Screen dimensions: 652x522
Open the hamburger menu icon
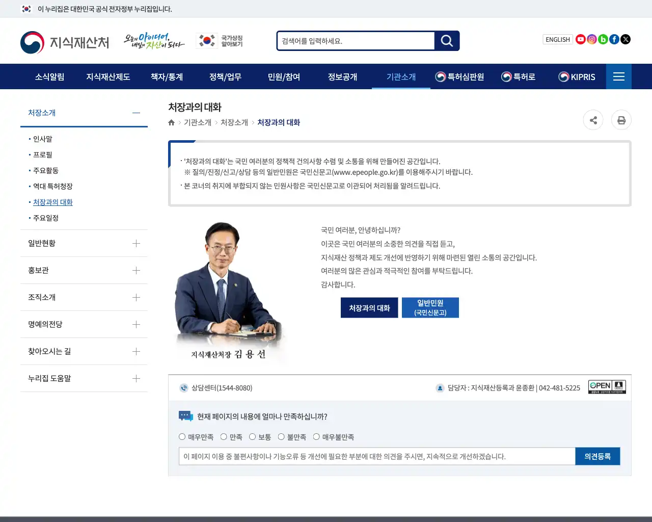[x=619, y=76]
